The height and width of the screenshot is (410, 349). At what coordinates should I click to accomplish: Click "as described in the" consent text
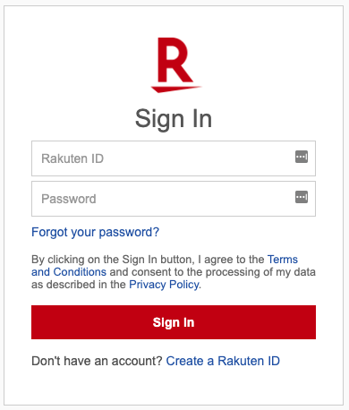click(79, 285)
